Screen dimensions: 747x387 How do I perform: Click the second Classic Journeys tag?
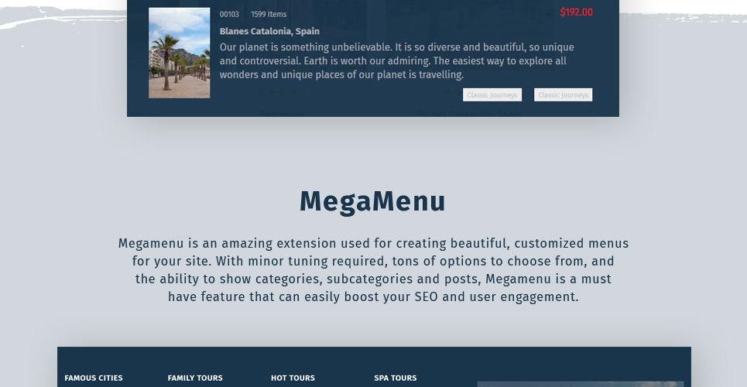tap(563, 95)
